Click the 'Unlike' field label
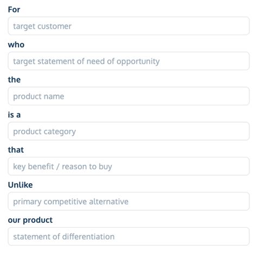Viewport: 257px width, 253px height. point(20,185)
